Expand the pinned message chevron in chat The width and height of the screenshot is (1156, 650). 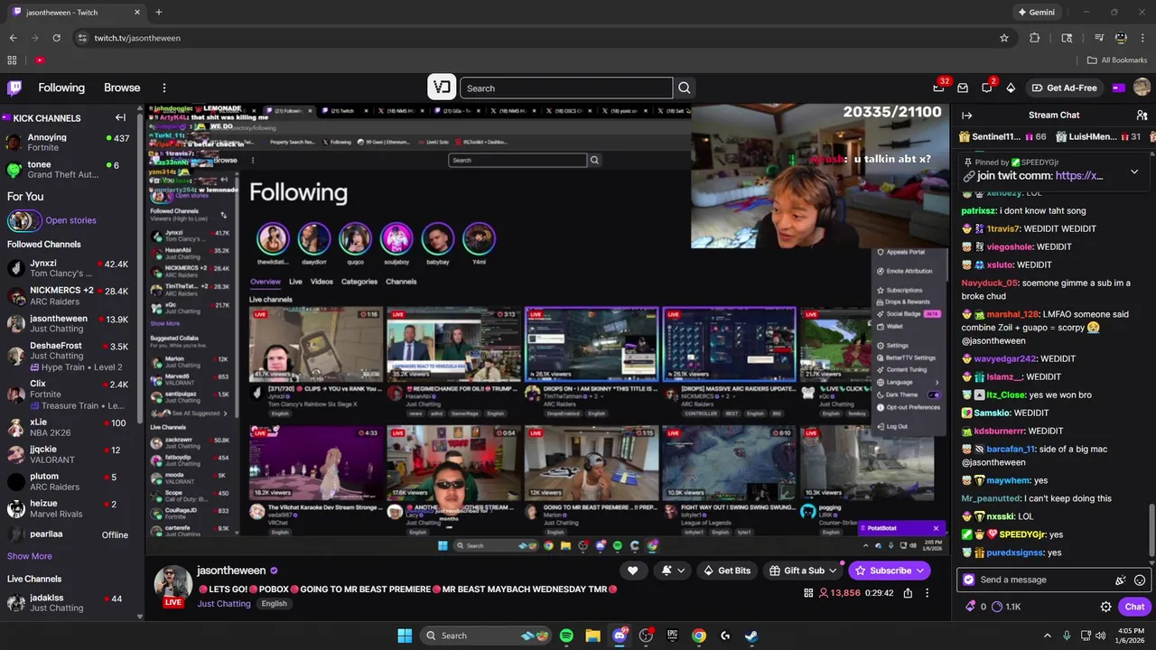(x=1134, y=171)
